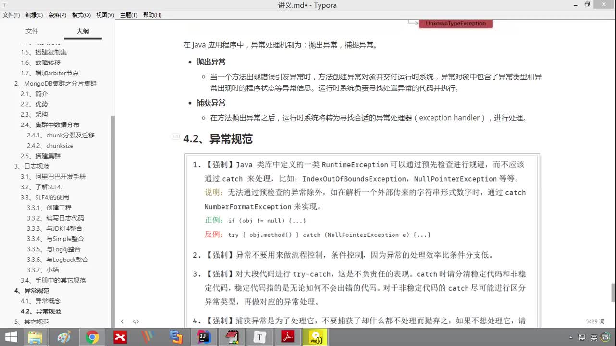Show hidden tray icons arrow
The width and height of the screenshot is (616, 346).
point(570,338)
